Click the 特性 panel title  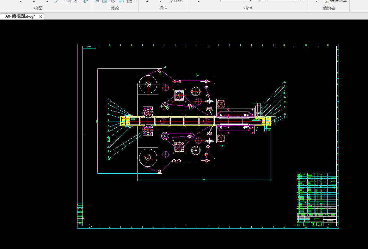248,8
